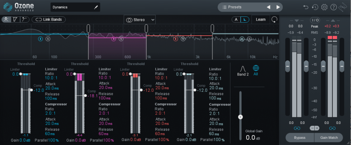Click the left input gain slider handle

click(288, 67)
